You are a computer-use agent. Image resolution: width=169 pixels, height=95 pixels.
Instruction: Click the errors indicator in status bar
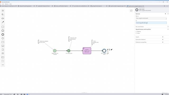click(x=22, y=94)
